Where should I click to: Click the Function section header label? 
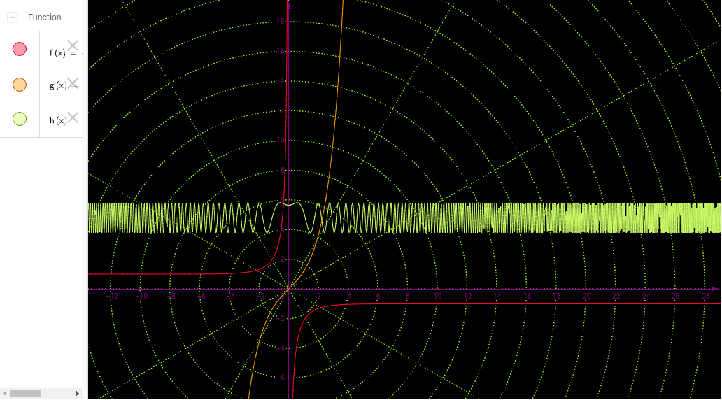(x=44, y=17)
